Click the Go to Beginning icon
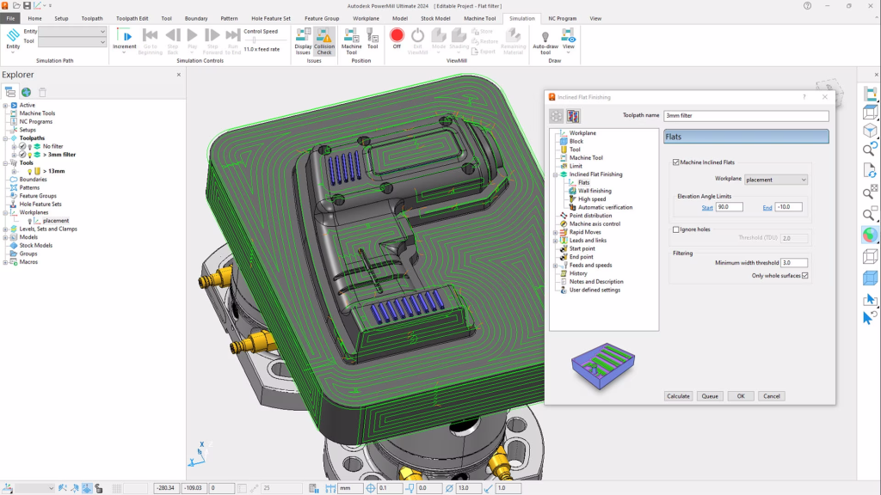Screen dimensions: 881x495 click(150, 36)
